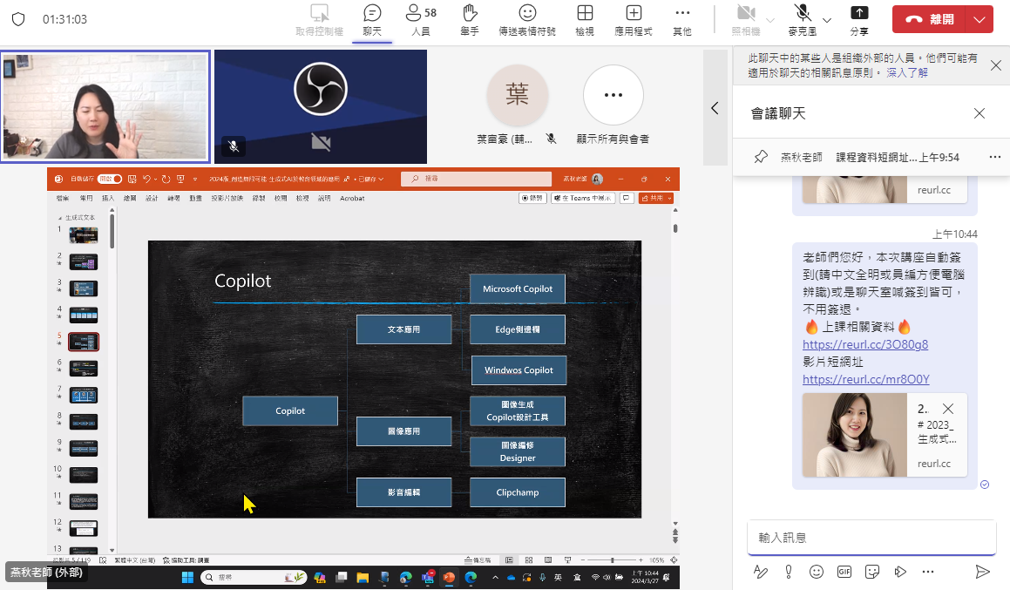Toggle PowerPoint 自動儲存 AutoSave switch
Image resolution: width=1010 pixels, height=590 pixels.
109,179
